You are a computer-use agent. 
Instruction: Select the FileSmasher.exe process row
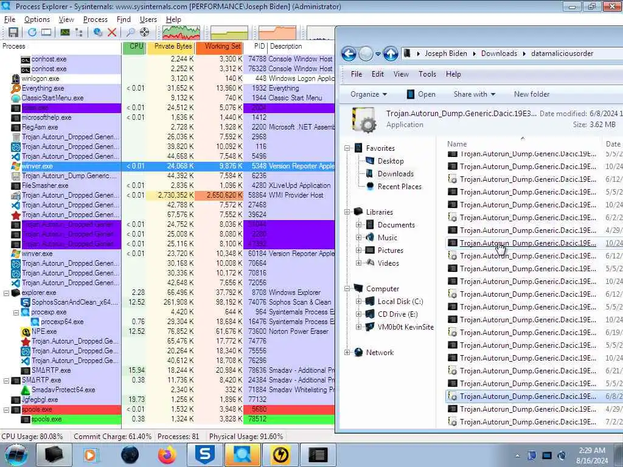(168, 185)
